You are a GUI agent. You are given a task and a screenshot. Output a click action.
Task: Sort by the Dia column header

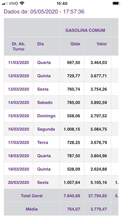[40, 44]
